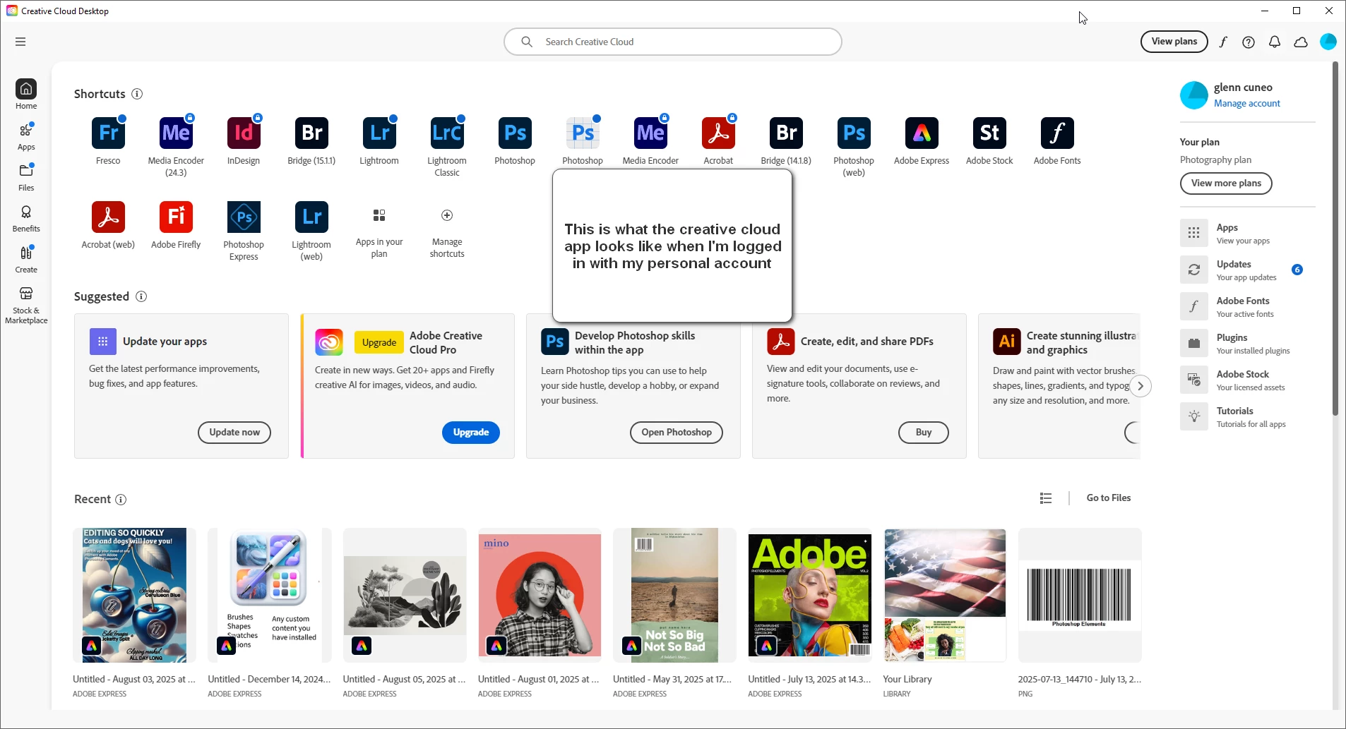Open the December 14, 2024 Untitled thumbnail
Screen dimensions: 1346x729
tap(269, 595)
